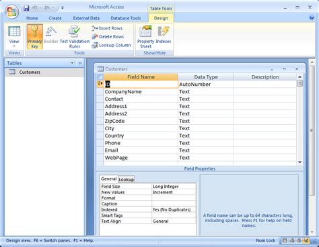
Task: Select the Phone field name
Action: [141, 143]
